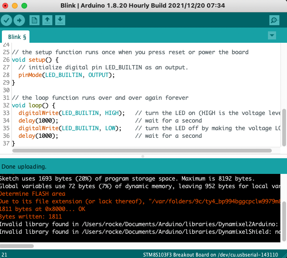This screenshot has width=287, height=258.
Task: Open the Serial Monitor magnifier icon
Action: (x=274, y=20)
